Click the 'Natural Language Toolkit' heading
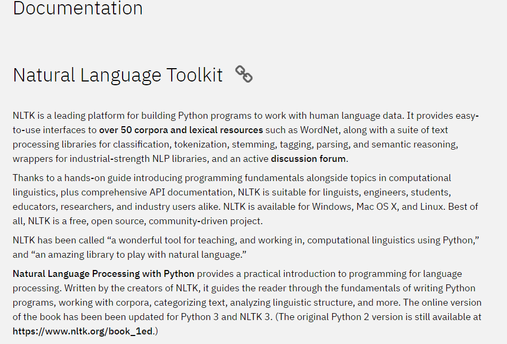Screen dimensions: 507x344 coord(118,75)
